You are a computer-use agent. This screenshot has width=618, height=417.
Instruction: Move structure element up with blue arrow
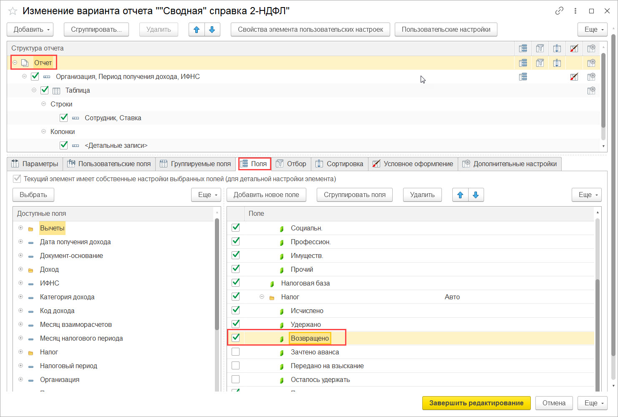tap(197, 30)
